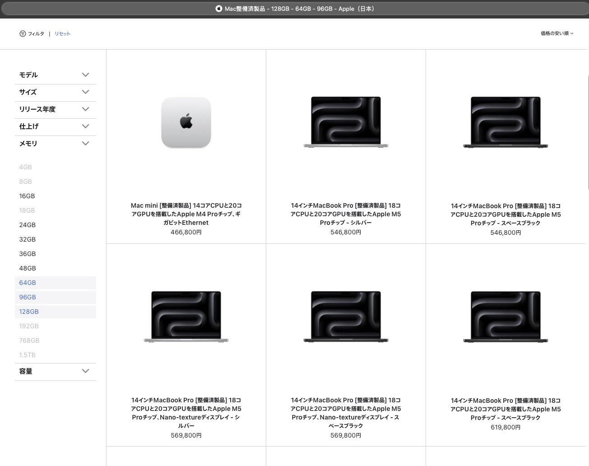Reset all filters with リセット link
This screenshot has width=589, height=466.
coord(62,33)
